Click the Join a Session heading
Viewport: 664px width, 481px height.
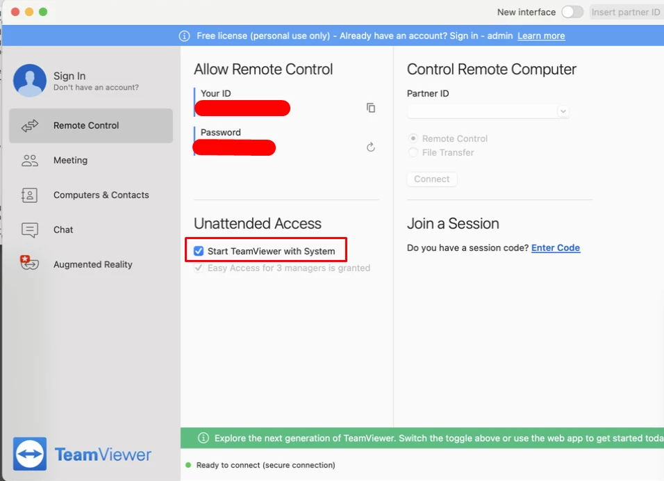coord(453,223)
